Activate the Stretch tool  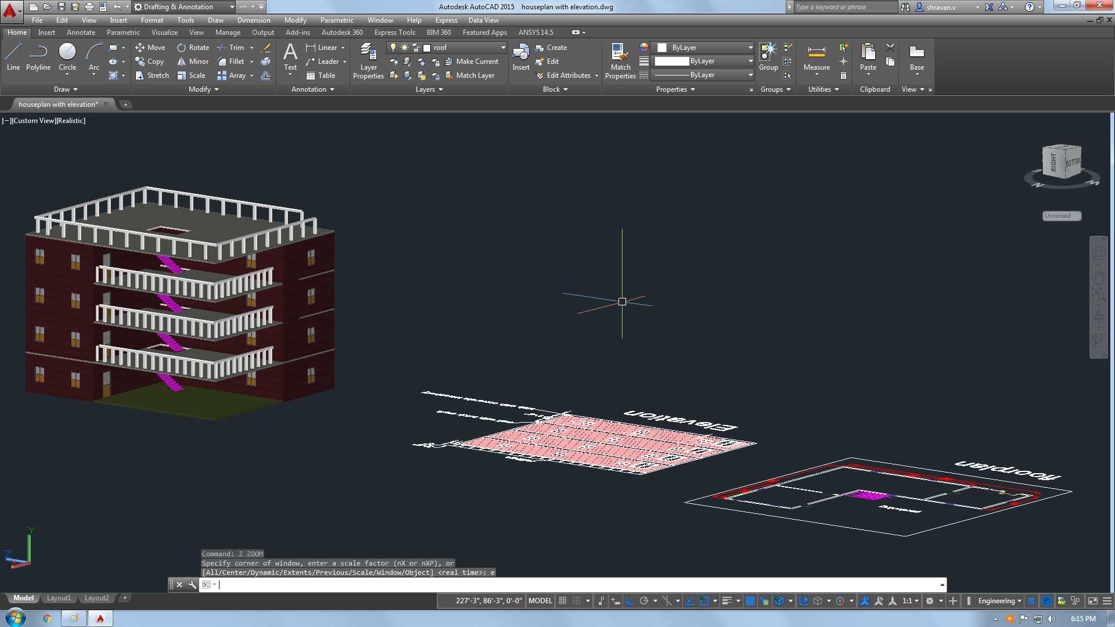coord(152,75)
